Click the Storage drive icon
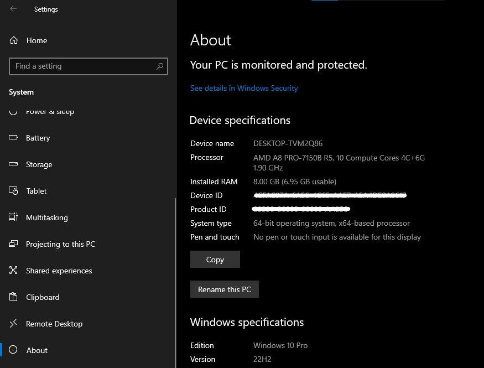This screenshot has height=368, width=484. point(14,164)
